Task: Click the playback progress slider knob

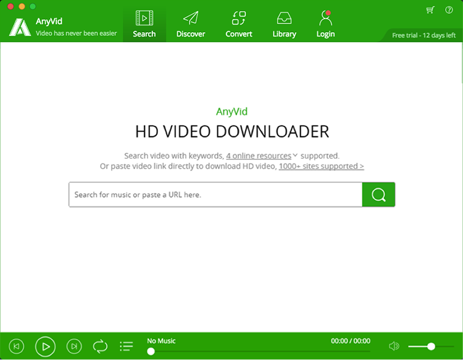Action: click(151, 351)
